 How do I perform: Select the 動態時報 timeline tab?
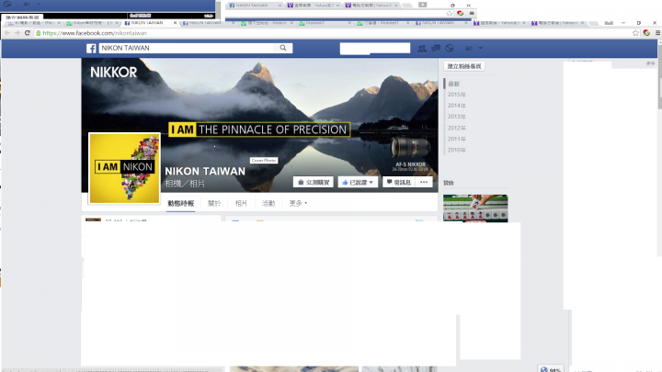pos(181,203)
